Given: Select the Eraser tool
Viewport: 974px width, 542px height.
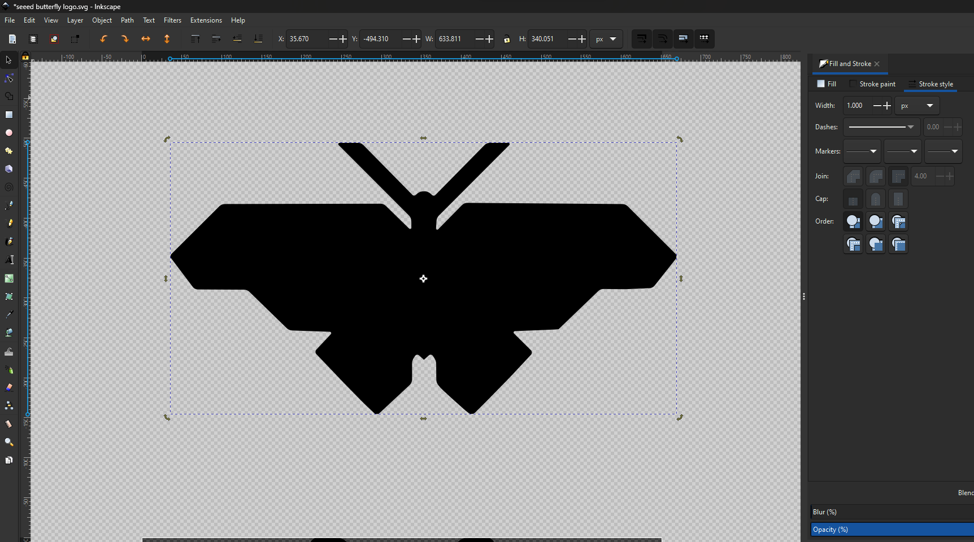Looking at the screenshot, I should point(9,387).
